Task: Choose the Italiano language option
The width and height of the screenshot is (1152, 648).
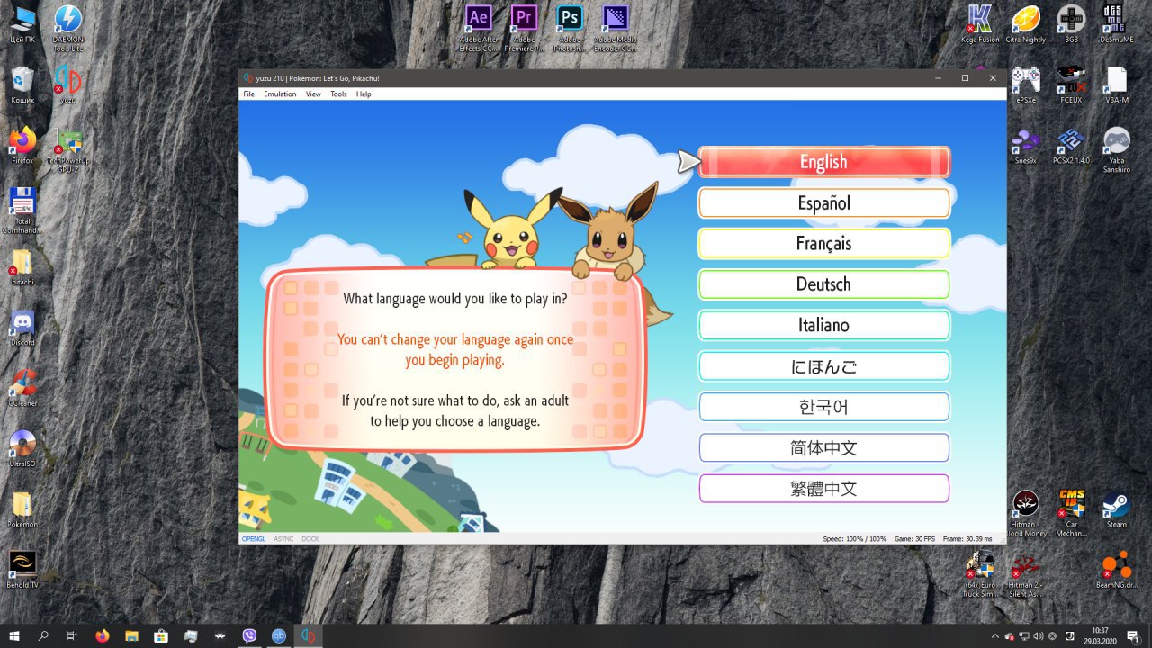Action: (823, 325)
